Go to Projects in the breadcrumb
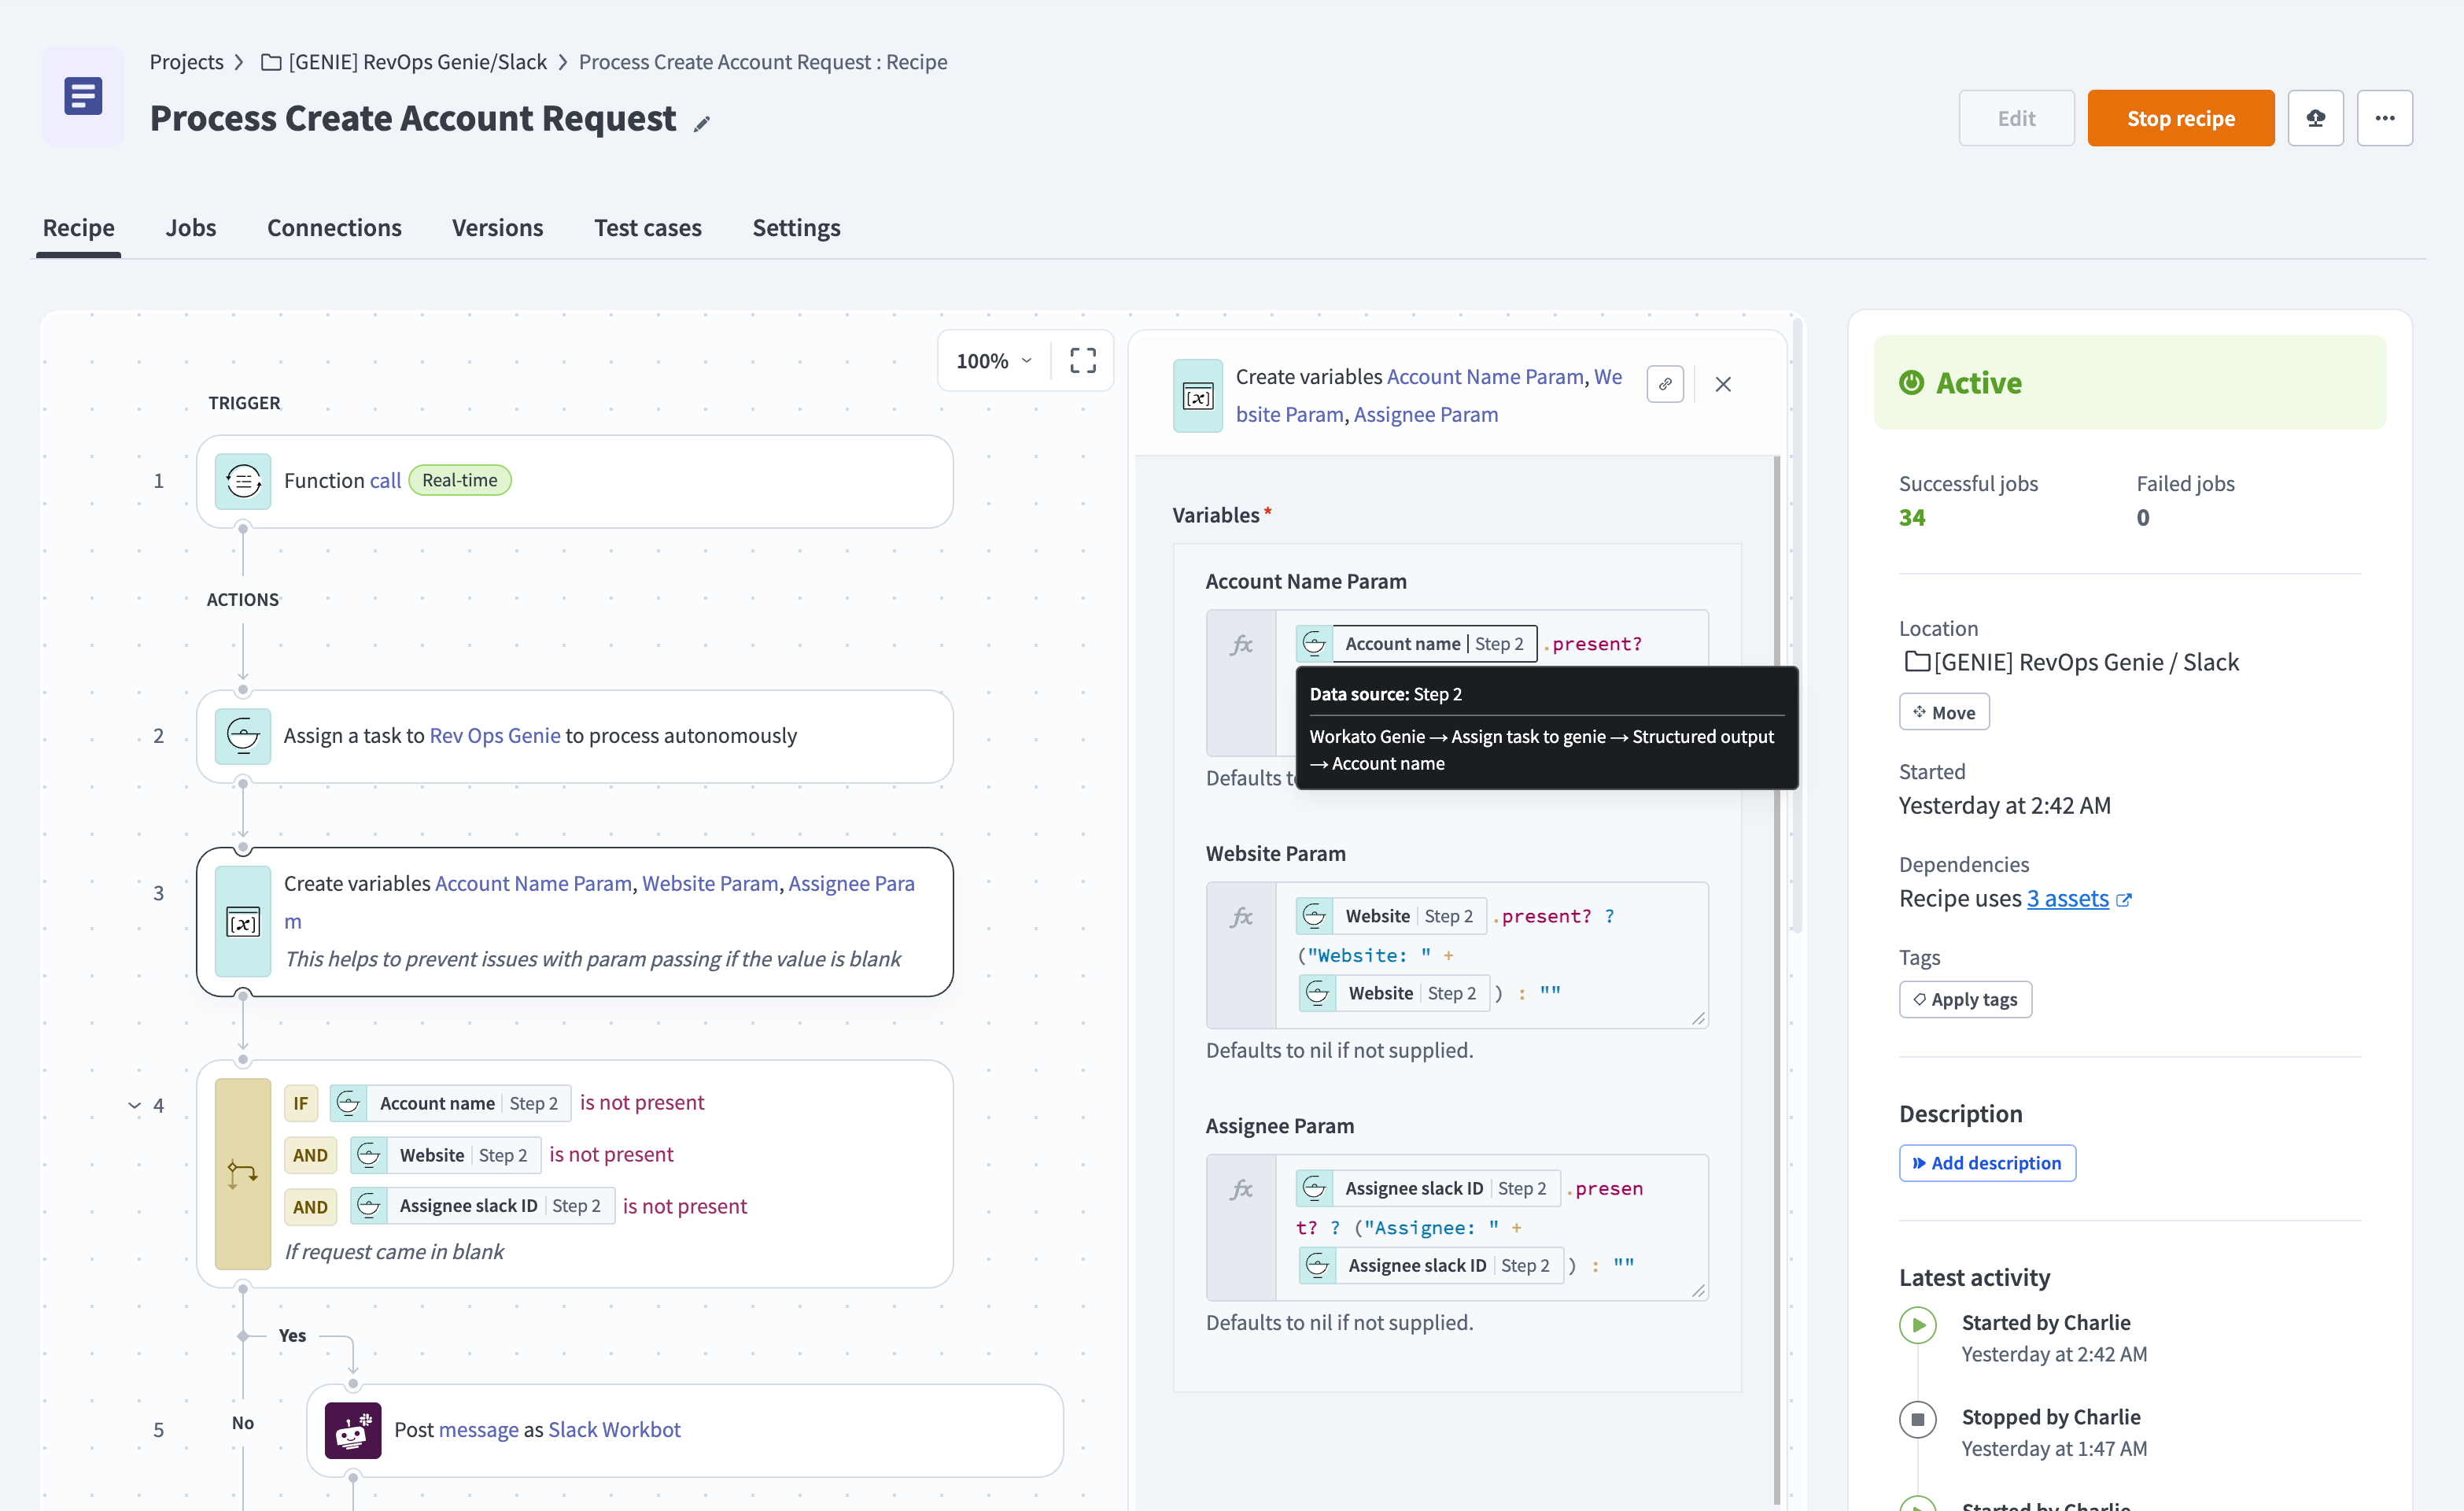2464x1511 pixels. [186, 62]
